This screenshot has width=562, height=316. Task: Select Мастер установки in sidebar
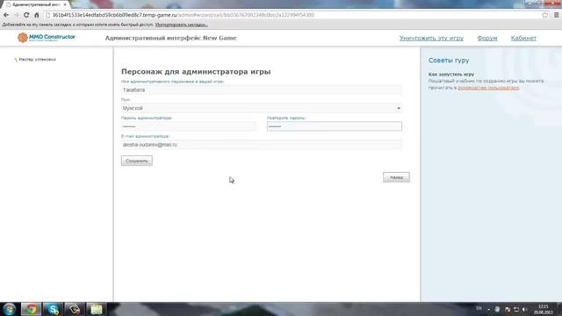coord(37,60)
